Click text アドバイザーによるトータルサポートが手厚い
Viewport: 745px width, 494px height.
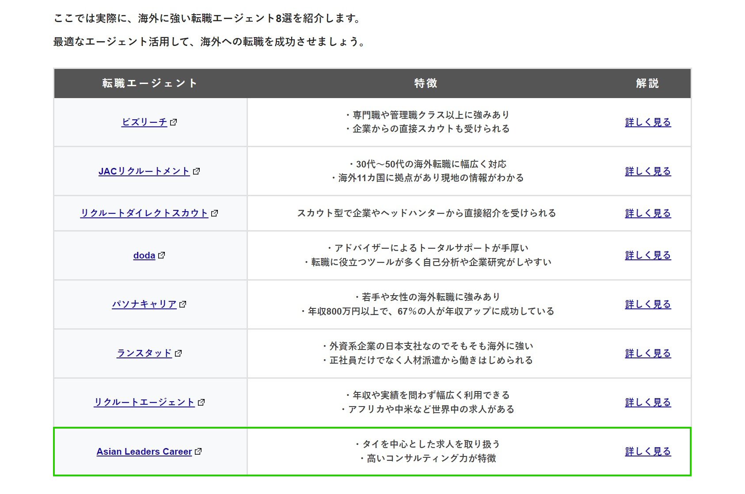[x=431, y=248]
